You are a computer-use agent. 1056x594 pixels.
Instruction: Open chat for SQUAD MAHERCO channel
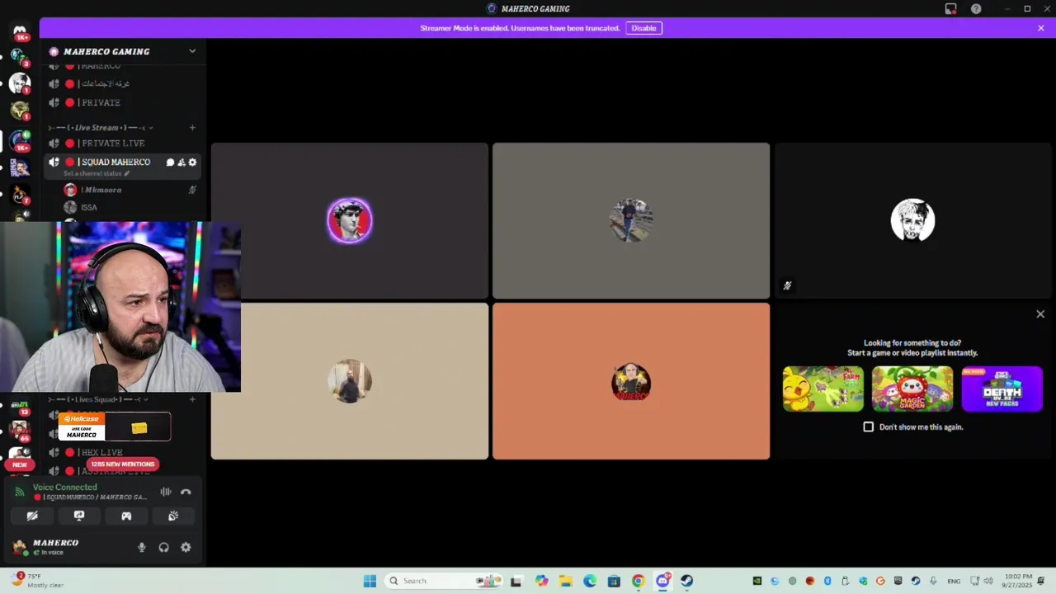(x=170, y=163)
